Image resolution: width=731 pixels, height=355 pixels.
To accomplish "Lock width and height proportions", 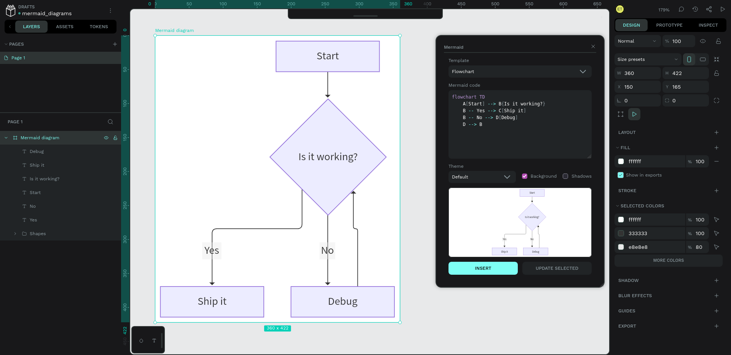I will pyautogui.click(x=717, y=73).
